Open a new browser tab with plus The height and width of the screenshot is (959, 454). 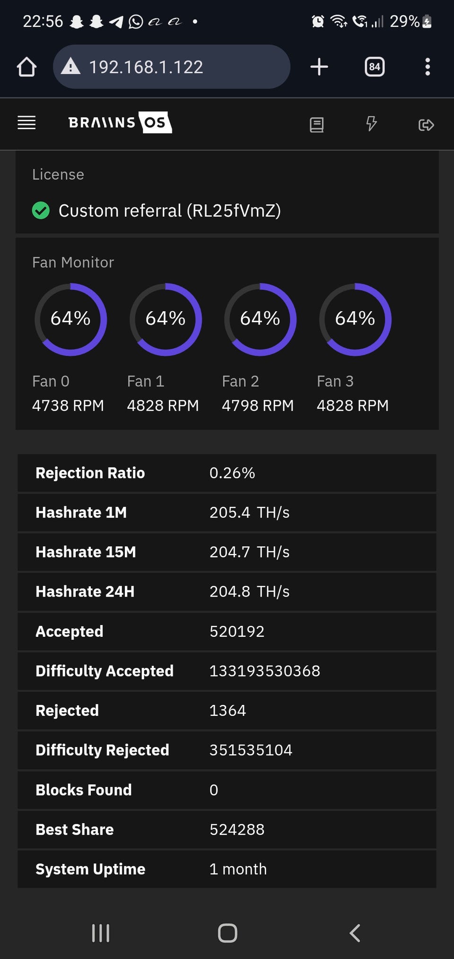tap(319, 67)
